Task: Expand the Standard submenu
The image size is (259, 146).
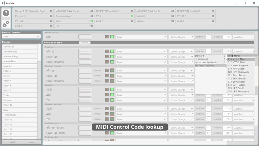Action: pyautogui.click(x=210, y=56)
